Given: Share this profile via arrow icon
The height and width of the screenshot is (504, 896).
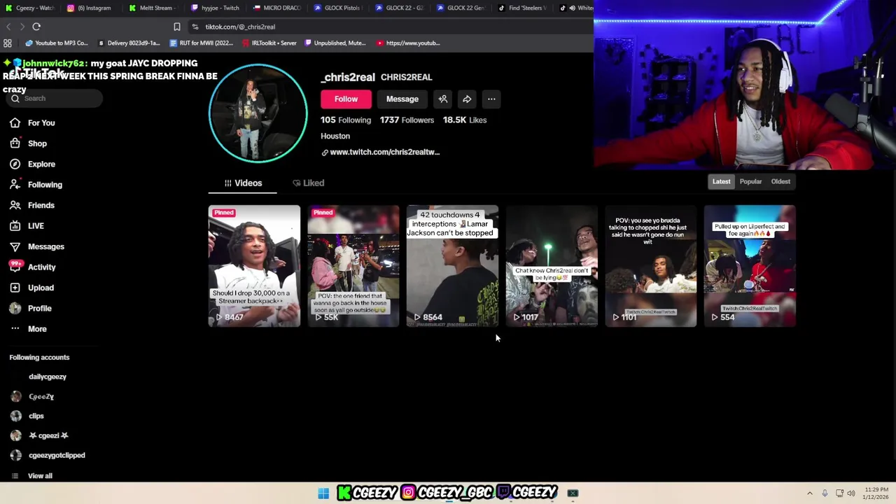Looking at the screenshot, I should tap(467, 99).
